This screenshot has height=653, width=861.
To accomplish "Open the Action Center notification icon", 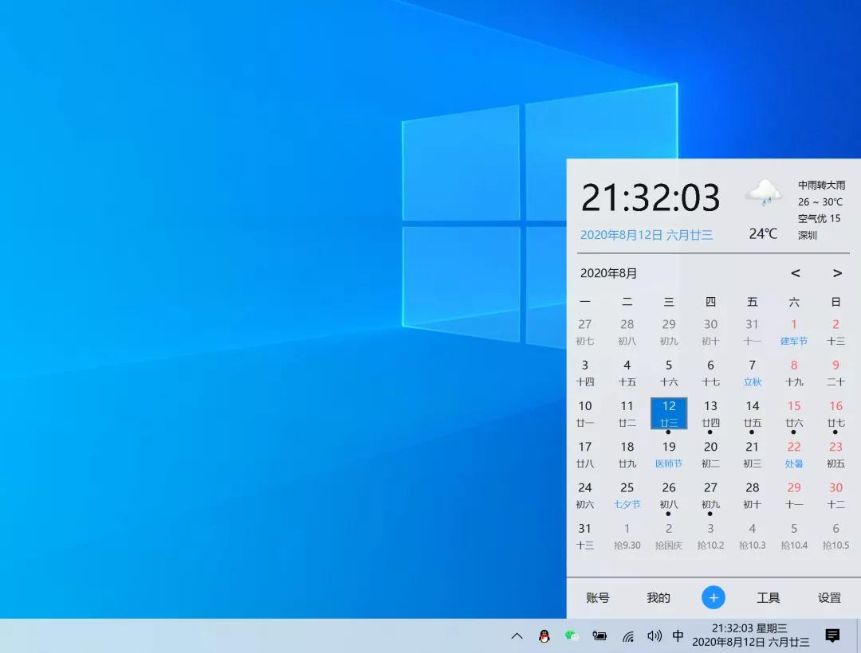I will [832, 636].
